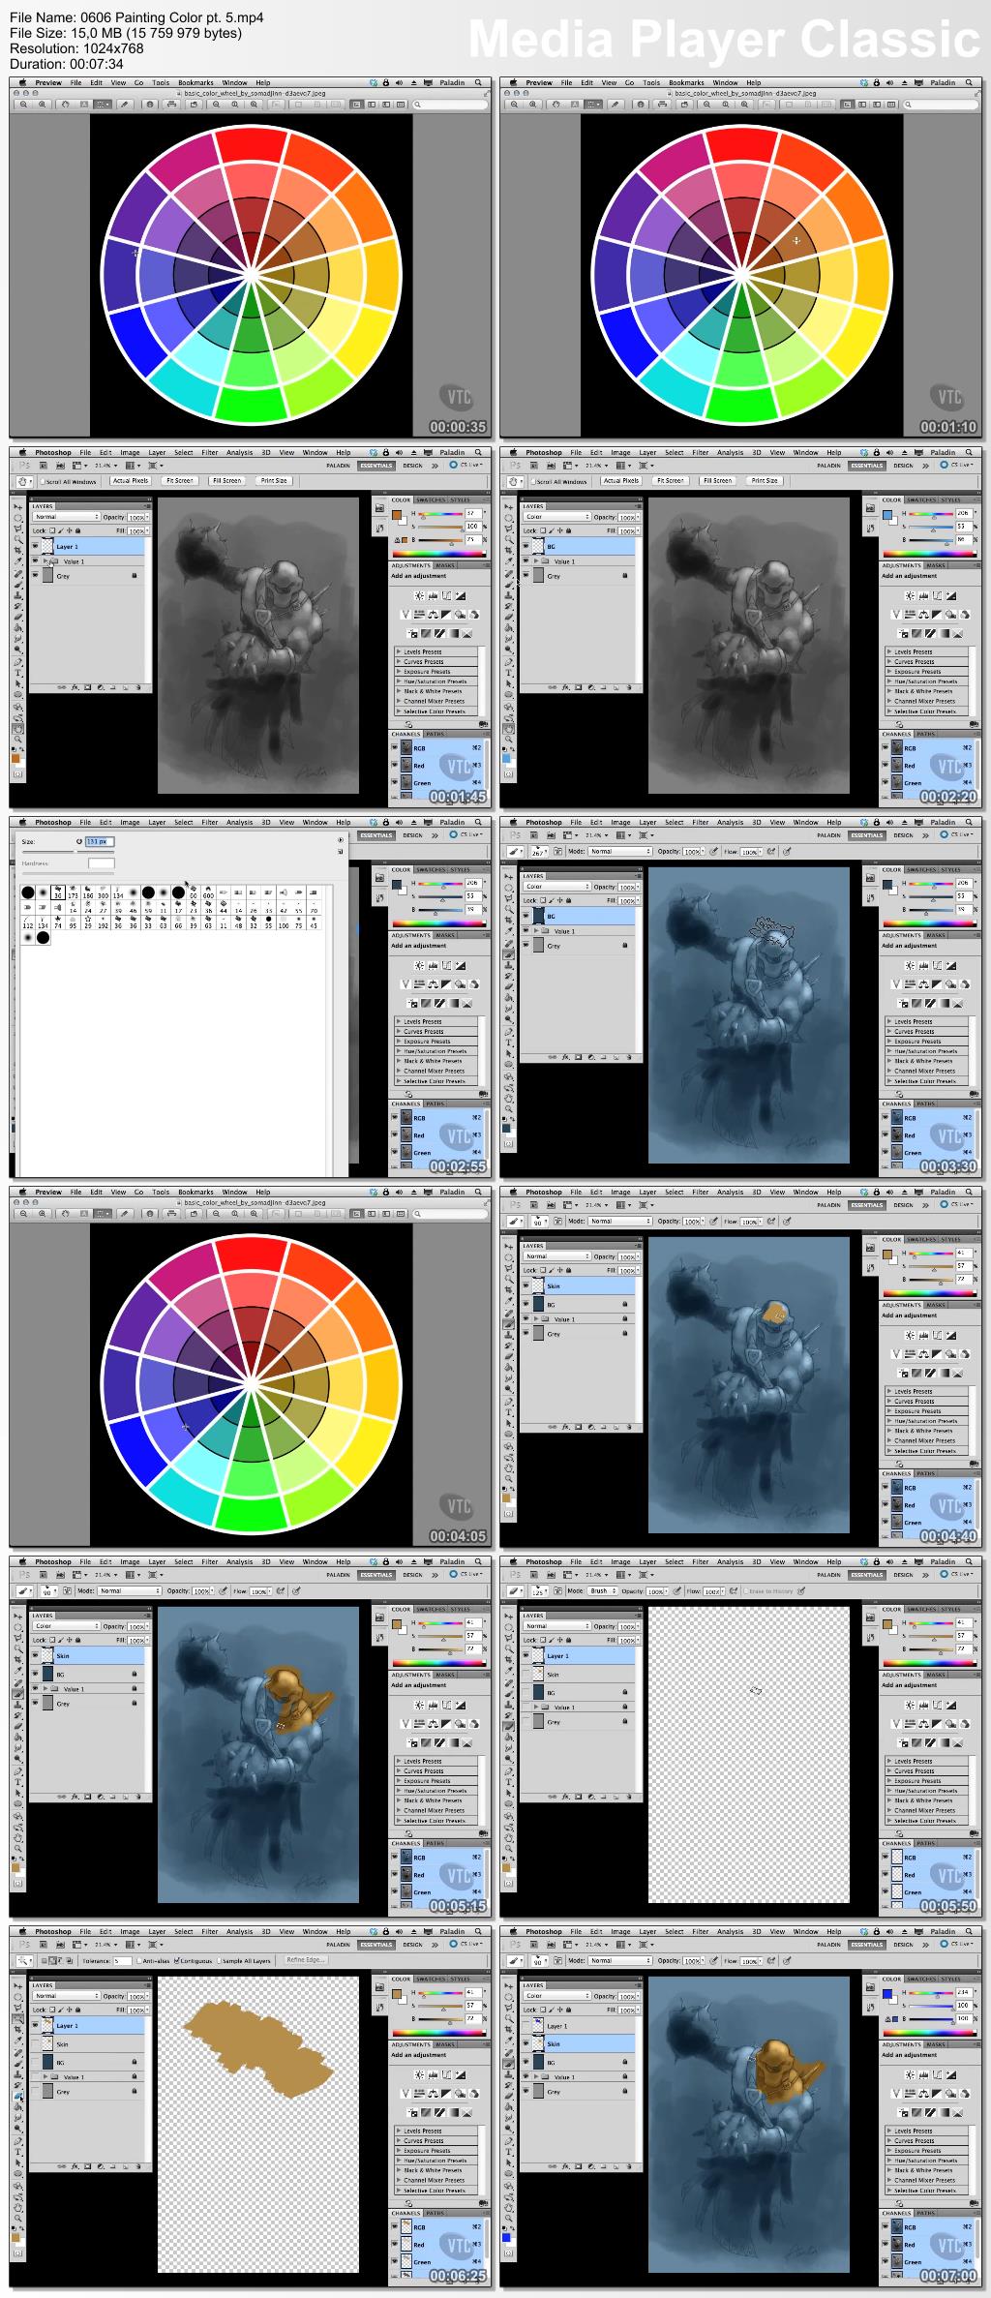Image resolution: width=991 pixels, height=2298 pixels.
Task: Switch to Paths tab in 00:01:45 frame
Action: [x=435, y=735]
